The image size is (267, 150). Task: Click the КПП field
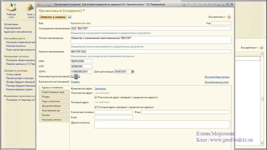(x=81, y=66)
